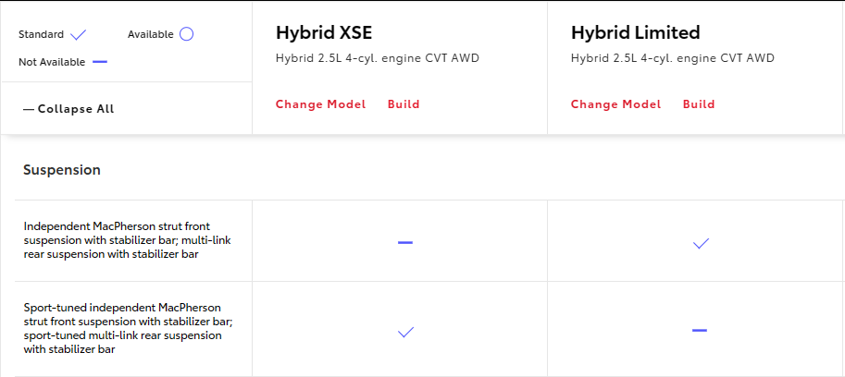The height and width of the screenshot is (377, 845).
Task: Build the Hybrid Limited
Action: pos(699,104)
